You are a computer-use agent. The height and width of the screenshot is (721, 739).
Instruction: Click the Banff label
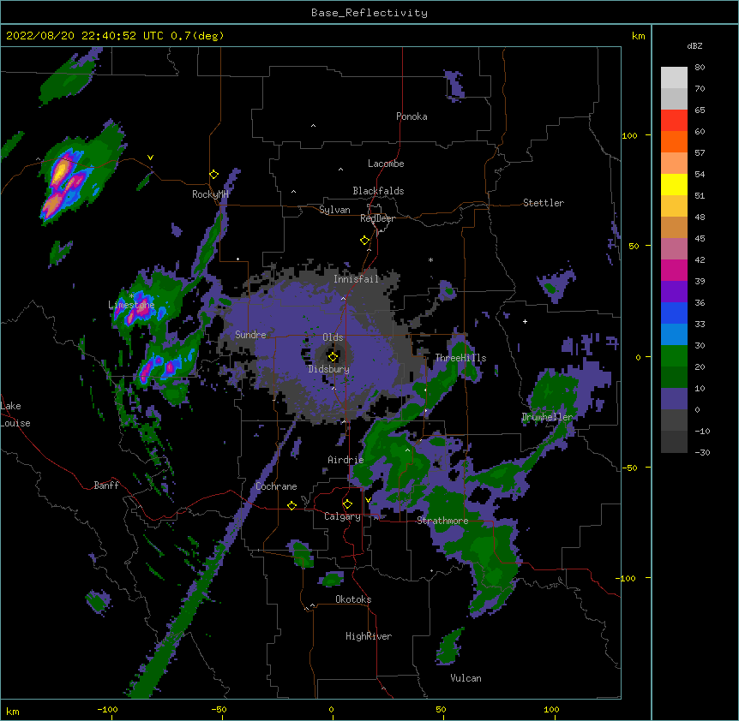click(106, 486)
